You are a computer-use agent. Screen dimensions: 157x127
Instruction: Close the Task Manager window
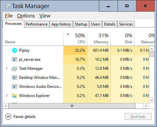(x=145, y=6)
